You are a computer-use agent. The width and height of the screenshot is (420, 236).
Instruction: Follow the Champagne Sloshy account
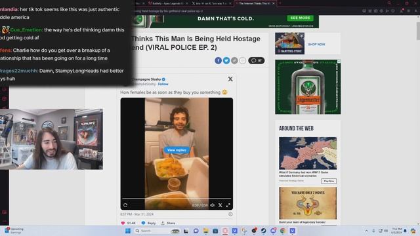coord(163,84)
